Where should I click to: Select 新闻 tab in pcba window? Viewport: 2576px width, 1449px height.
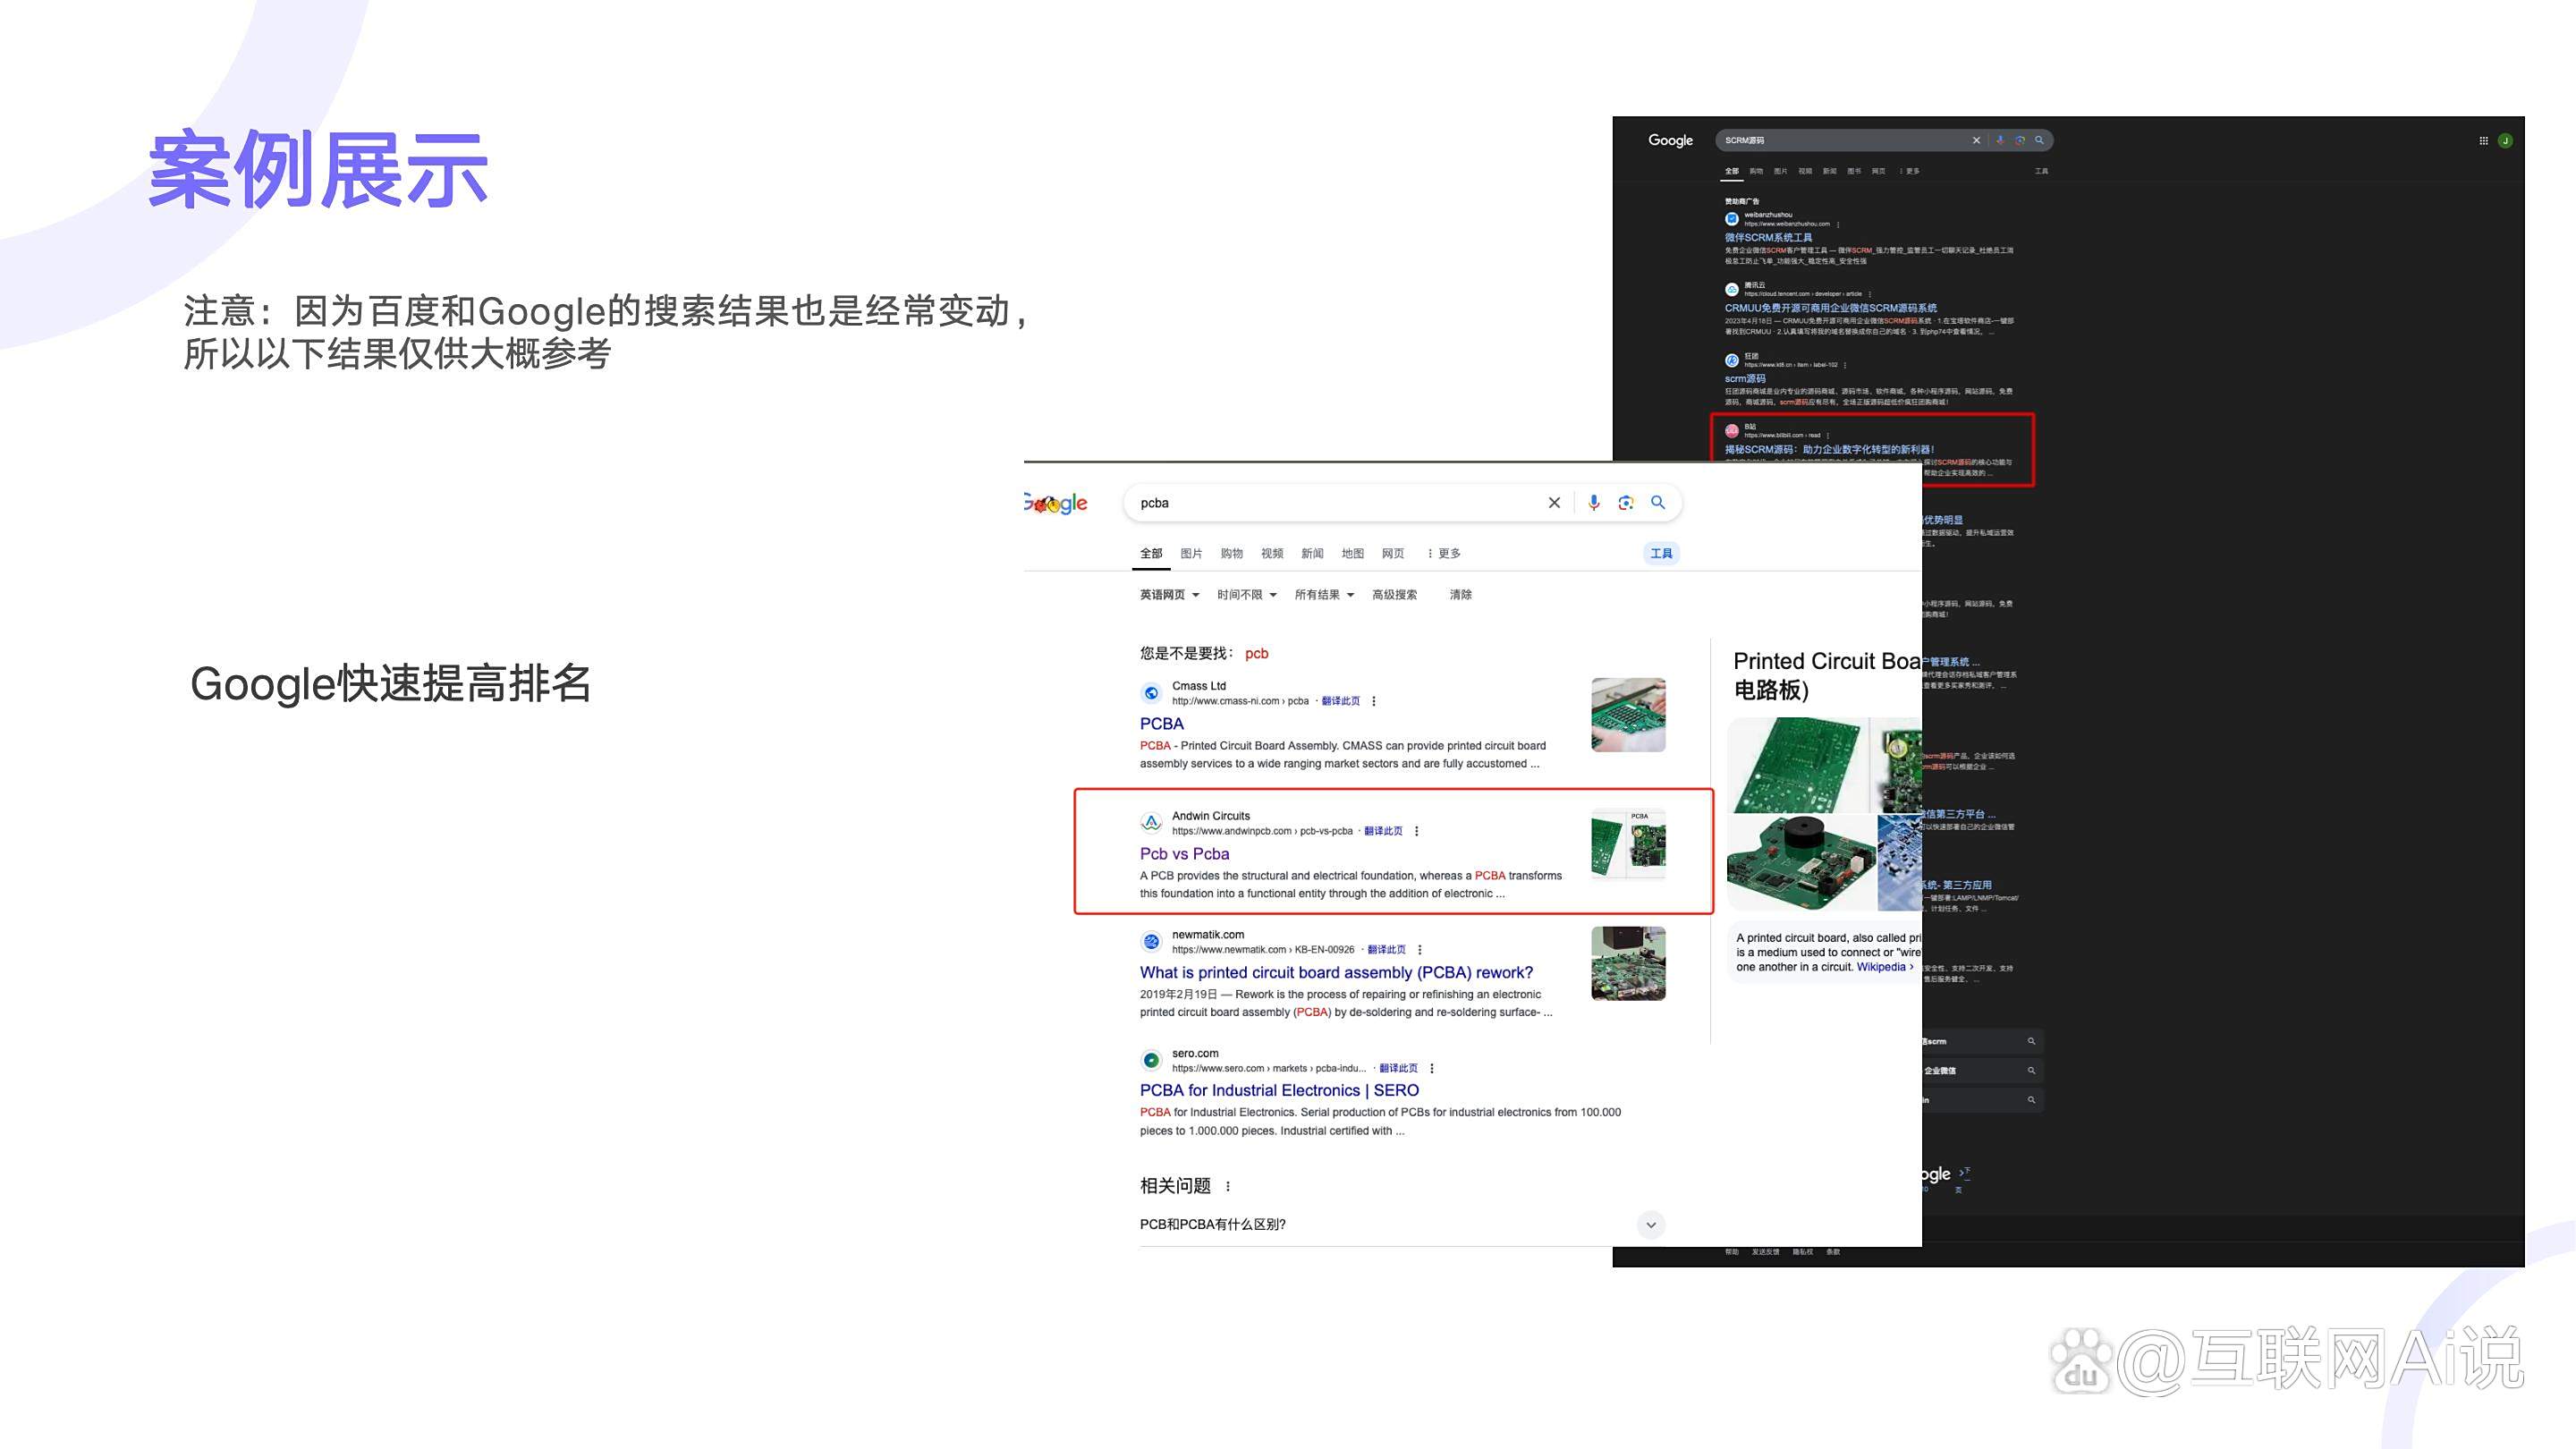click(x=1312, y=554)
